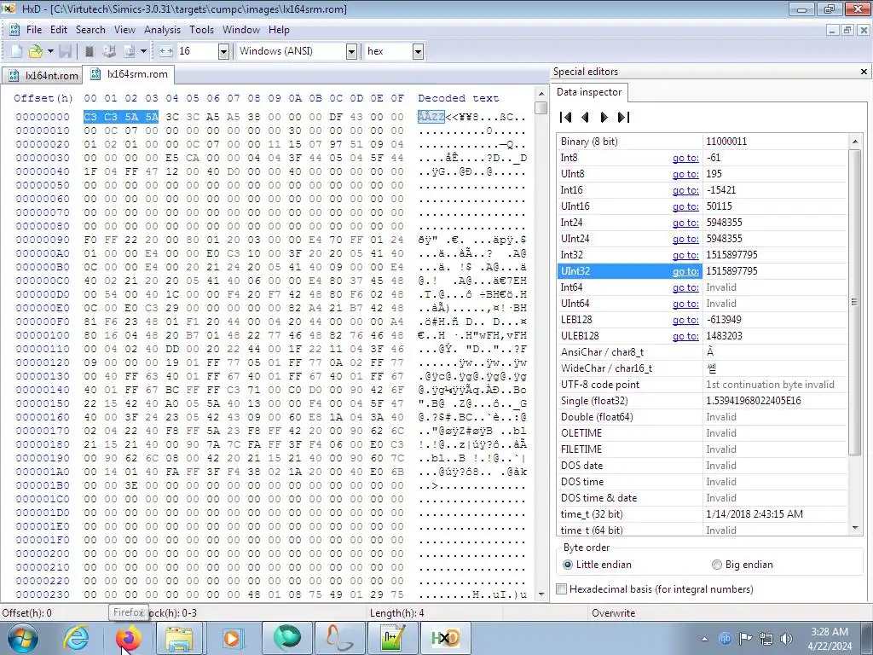Click go to link for Int32
Image resolution: width=873 pixels, height=655 pixels.
click(x=685, y=254)
